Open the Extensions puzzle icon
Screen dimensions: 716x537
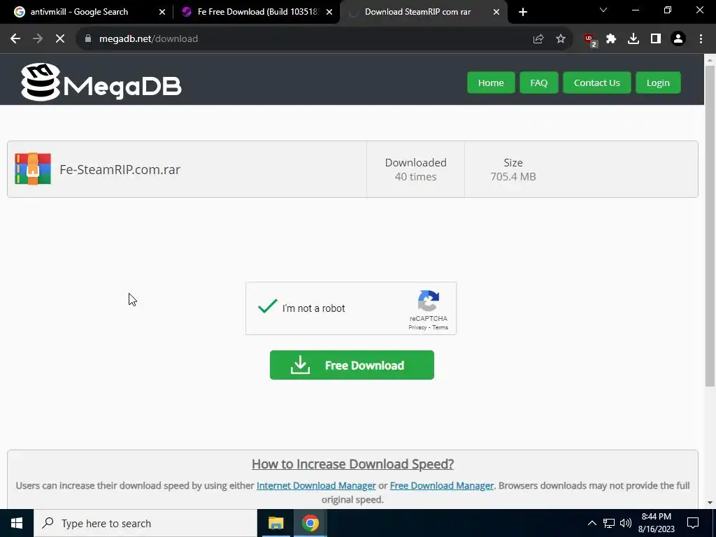click(611, 39)
